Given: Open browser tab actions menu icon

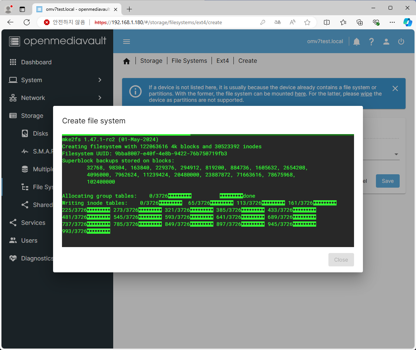Looking at the screenshot, I should (22, 9).
